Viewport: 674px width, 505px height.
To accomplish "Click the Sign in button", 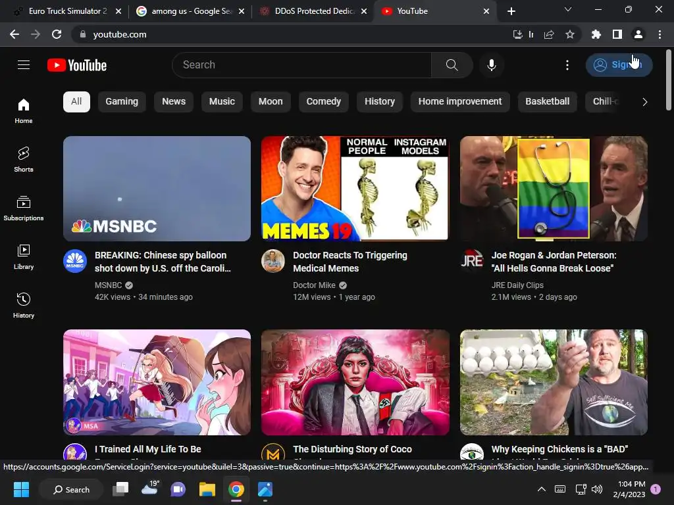I will click(x=619, y=65).
